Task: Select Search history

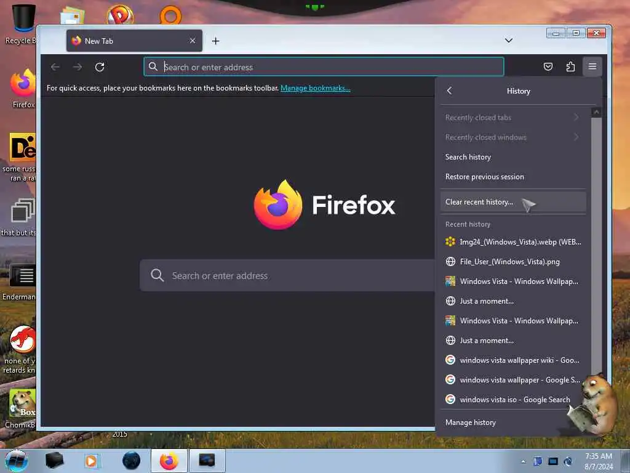Action: click(512, 157)
